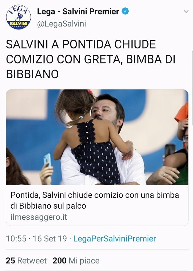Click the 25 retweet count number
Image resolution: width=193 pixels, height=271 pixels.
[10, 261]
